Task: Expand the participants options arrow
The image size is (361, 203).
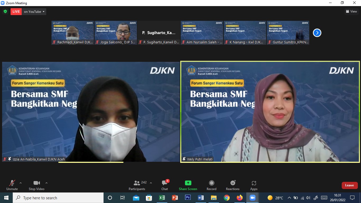Action: [151, 183]
